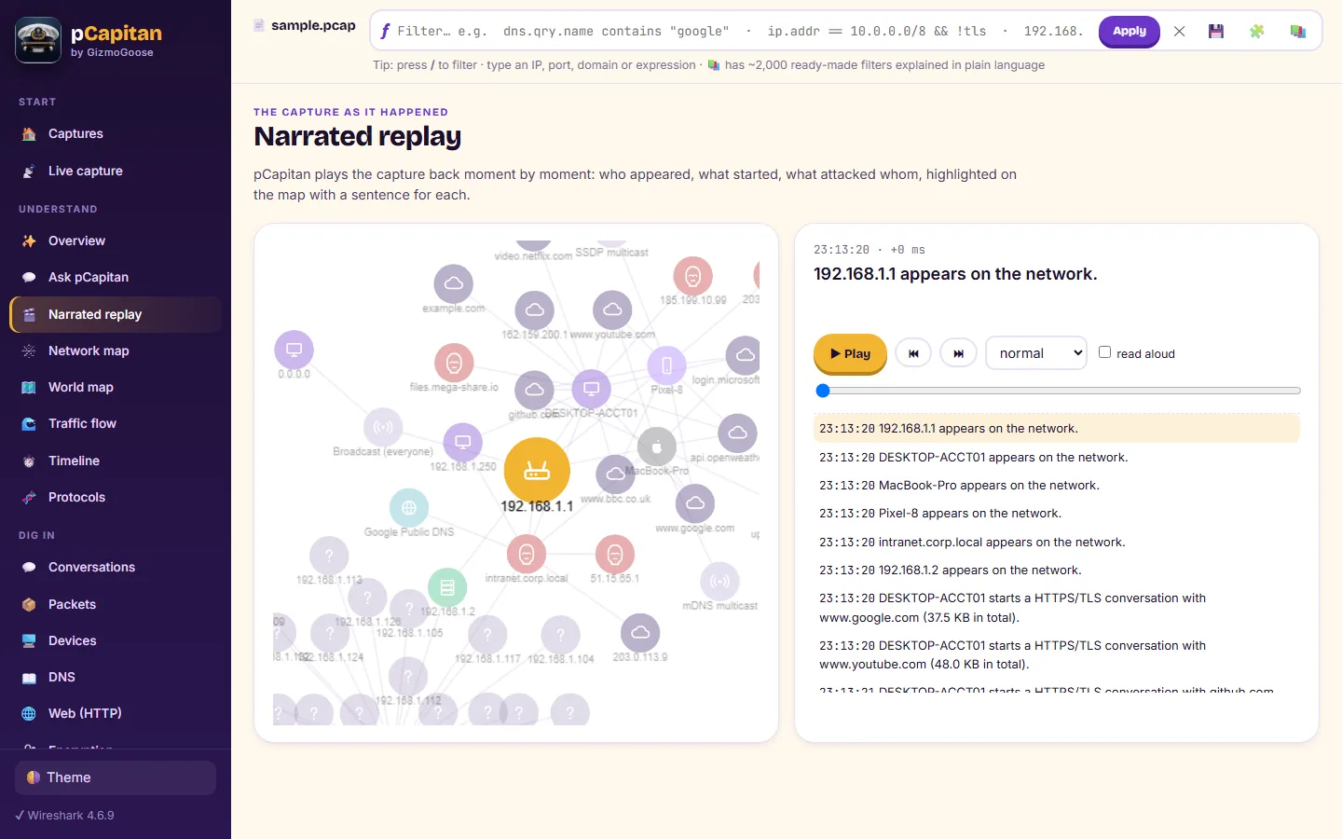This screenshot has height=839, width=1342.
Task: Select the intranet.corp.local node icon
Action: tap(527, 555)
